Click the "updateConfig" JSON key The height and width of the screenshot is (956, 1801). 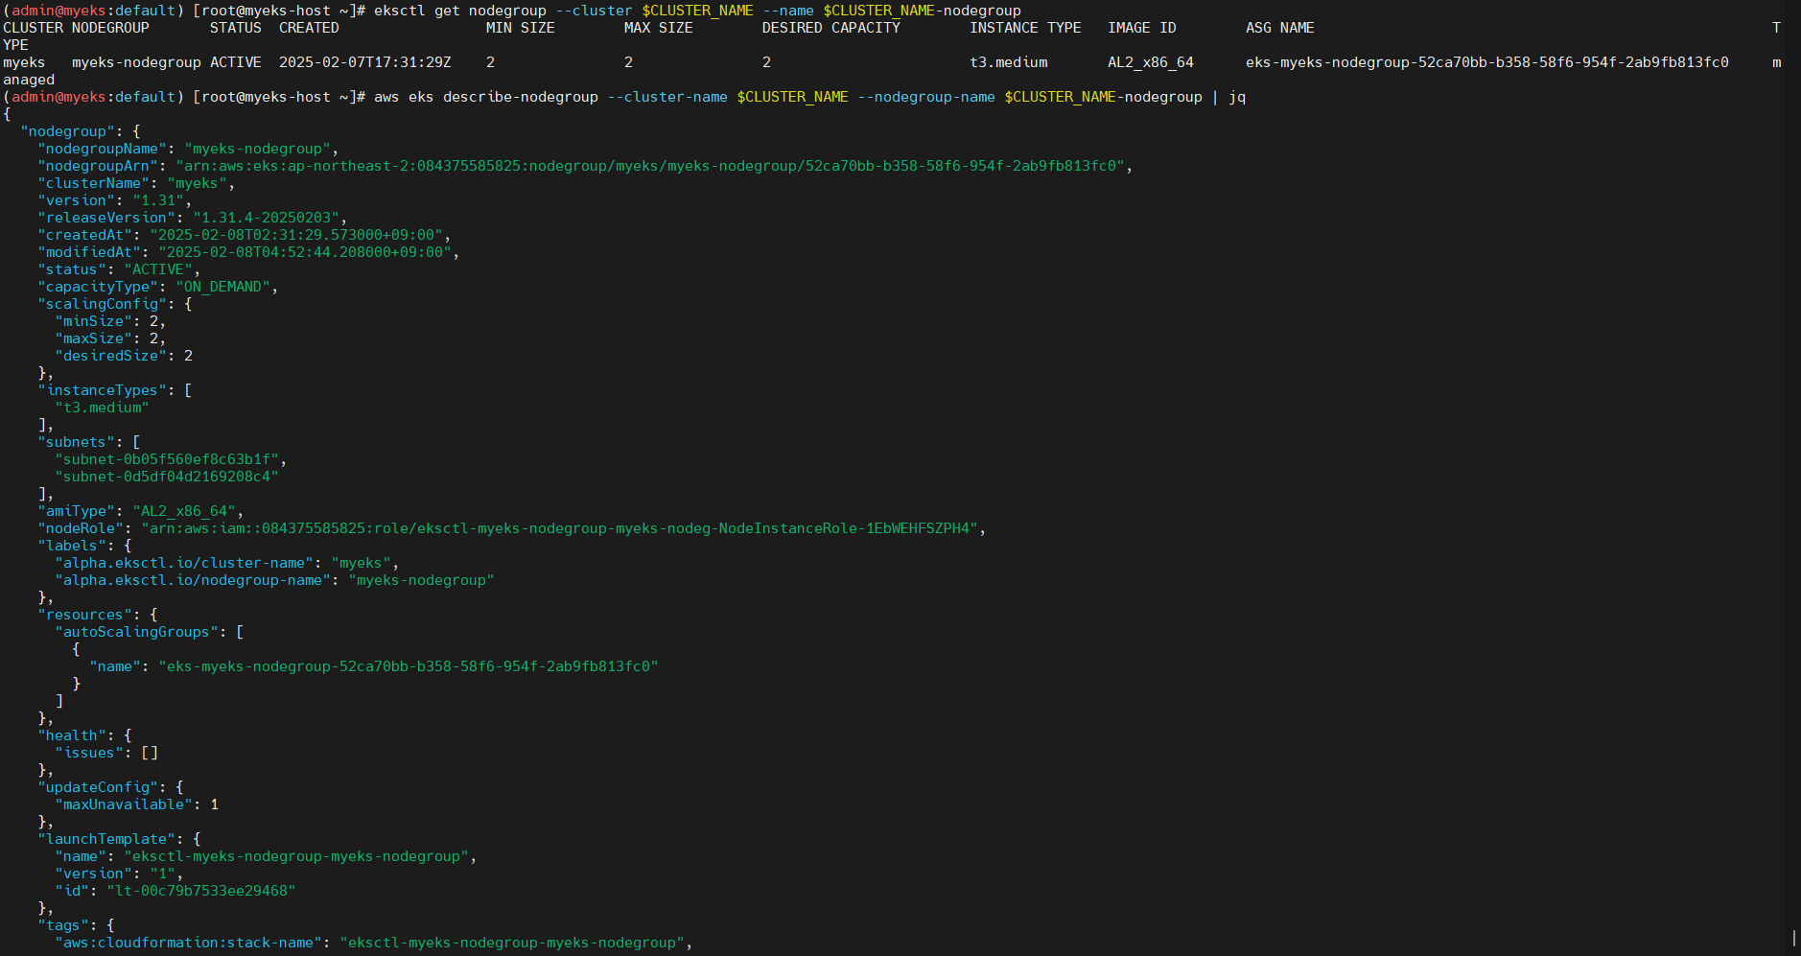click(x=98, y=787)
